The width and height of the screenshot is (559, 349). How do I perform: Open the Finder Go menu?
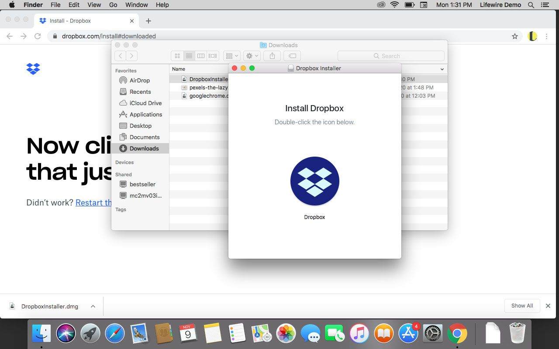coord(113,5)
